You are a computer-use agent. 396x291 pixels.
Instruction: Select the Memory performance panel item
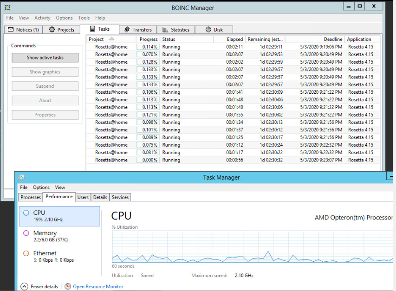coord(45,236)
